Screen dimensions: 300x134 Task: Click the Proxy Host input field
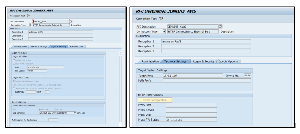click(x=191, y=105)
